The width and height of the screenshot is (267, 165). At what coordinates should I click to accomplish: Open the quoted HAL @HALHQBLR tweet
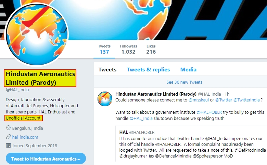coord(191,143)
